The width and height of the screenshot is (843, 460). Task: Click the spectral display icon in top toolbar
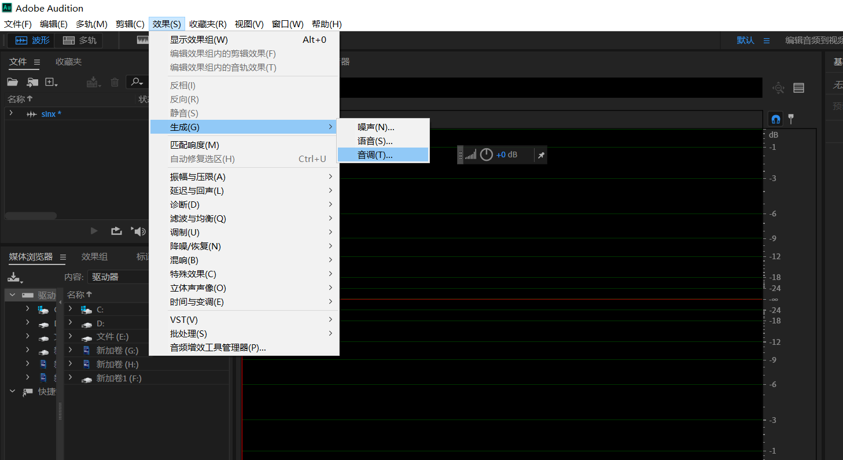tap(143, 41)
